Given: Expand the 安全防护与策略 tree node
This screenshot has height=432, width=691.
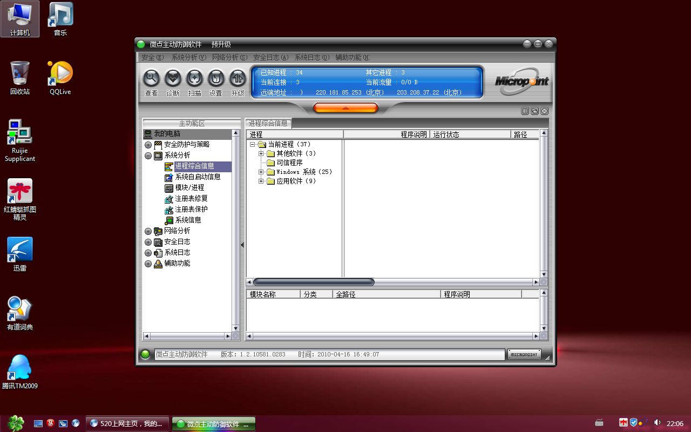Looking at the screenshot, I should click(148, 145).
